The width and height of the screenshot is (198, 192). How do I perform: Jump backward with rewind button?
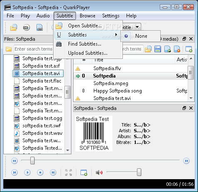coord(15,161)
